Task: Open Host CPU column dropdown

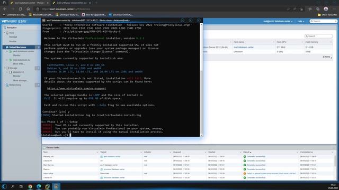Action: point(302,42)
